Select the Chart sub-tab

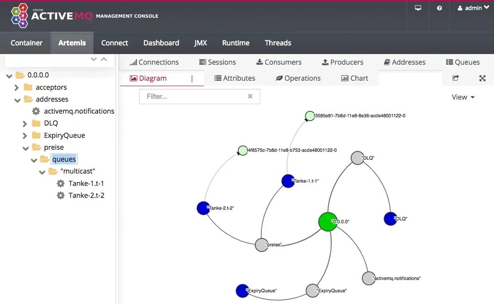tap(354, 78)
